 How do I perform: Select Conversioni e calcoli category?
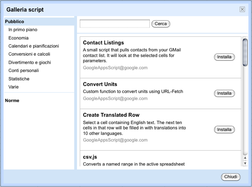click(29, 54)
